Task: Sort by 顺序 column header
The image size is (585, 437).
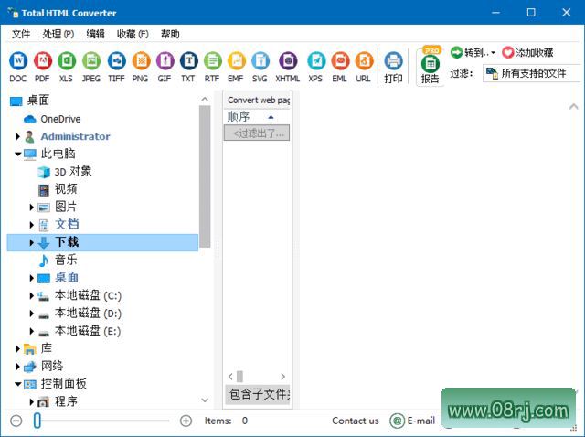Action: click(257, 116)
